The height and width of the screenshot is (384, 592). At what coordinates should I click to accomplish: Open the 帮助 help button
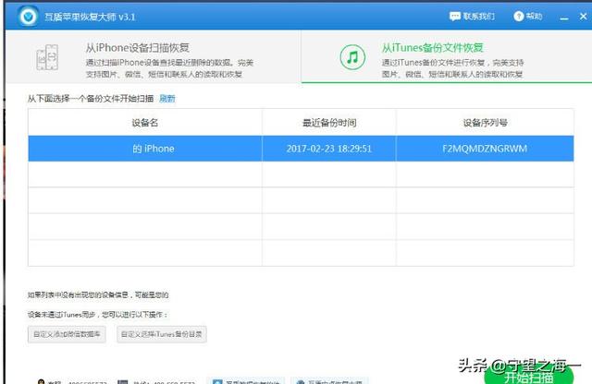pyautogui.click(x=528, y=17)
